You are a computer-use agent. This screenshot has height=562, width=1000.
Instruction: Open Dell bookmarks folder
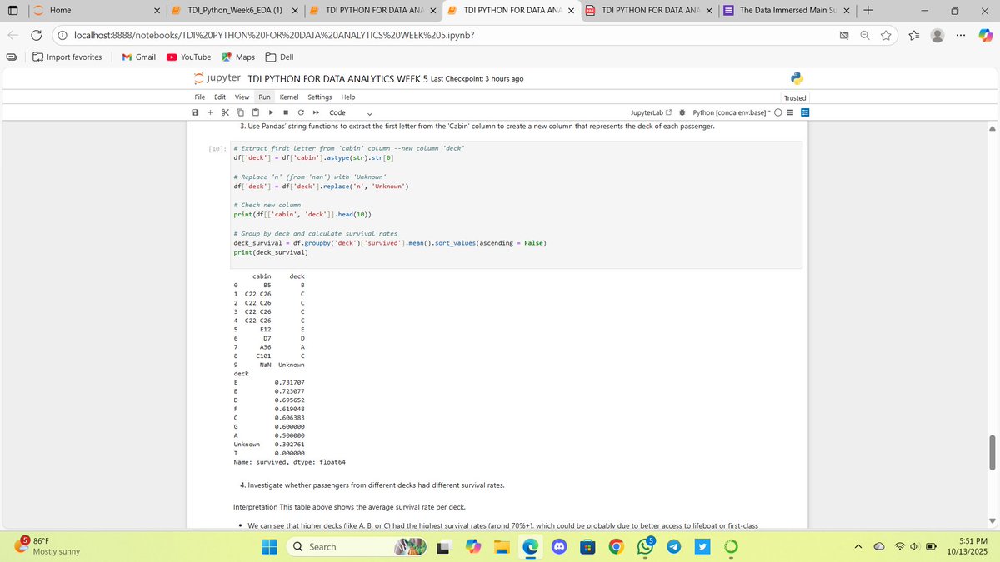(x=279, y=57)
